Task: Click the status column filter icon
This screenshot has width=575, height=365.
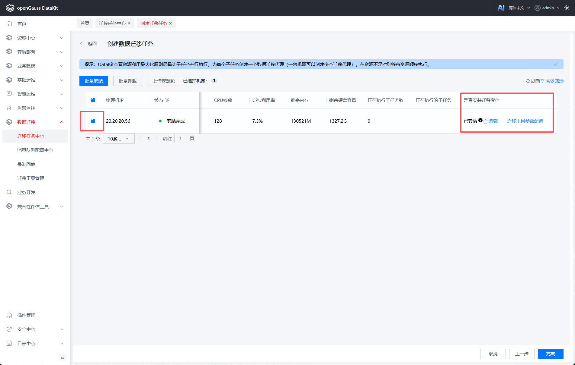Action: coord(167,100)
